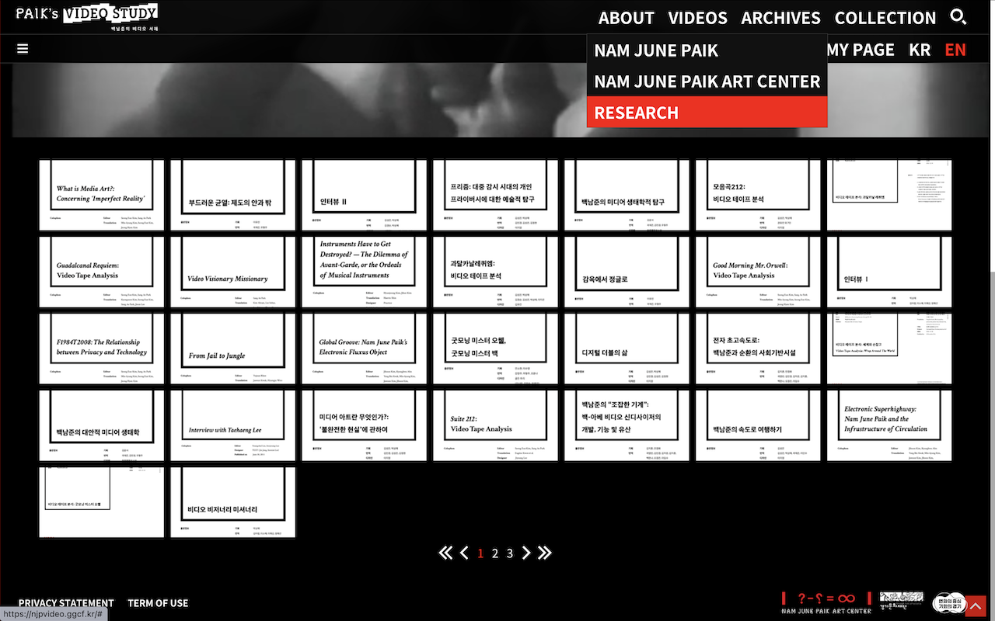Open the '백남준의 미디어 생태학적 탐구' thumbnail

pyautogui.click(x=627, y=196)
